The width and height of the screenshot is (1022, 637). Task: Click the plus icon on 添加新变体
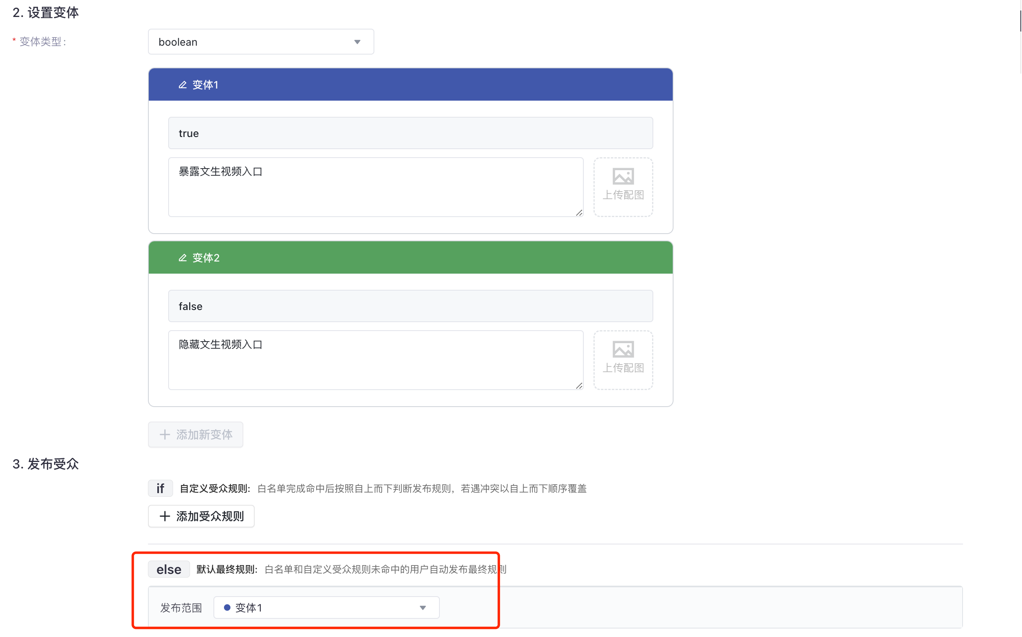165,435
